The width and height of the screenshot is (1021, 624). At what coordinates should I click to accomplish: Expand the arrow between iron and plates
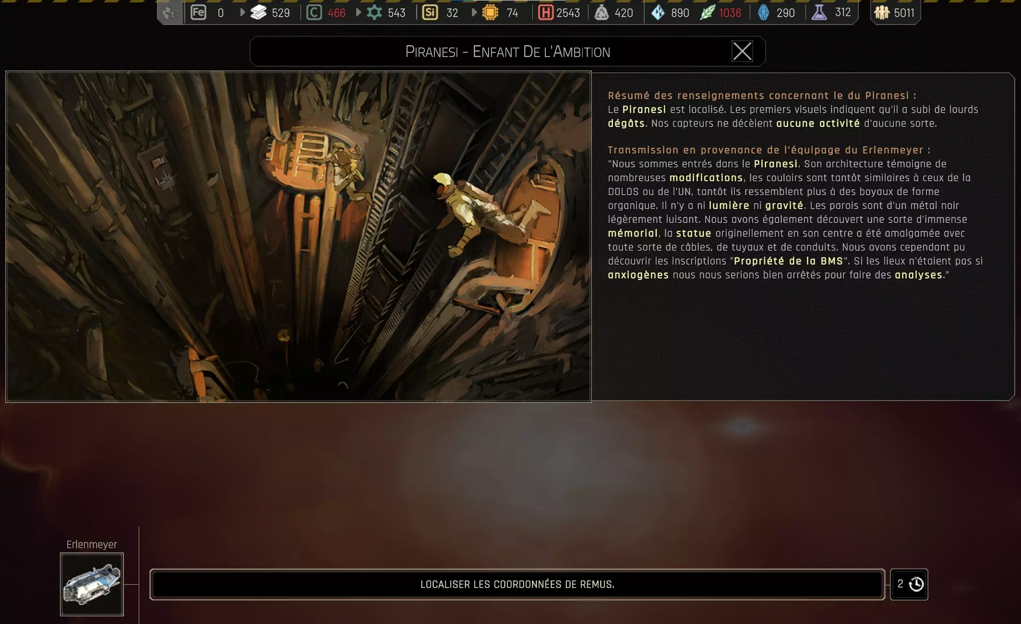click(x=242, y=12)
